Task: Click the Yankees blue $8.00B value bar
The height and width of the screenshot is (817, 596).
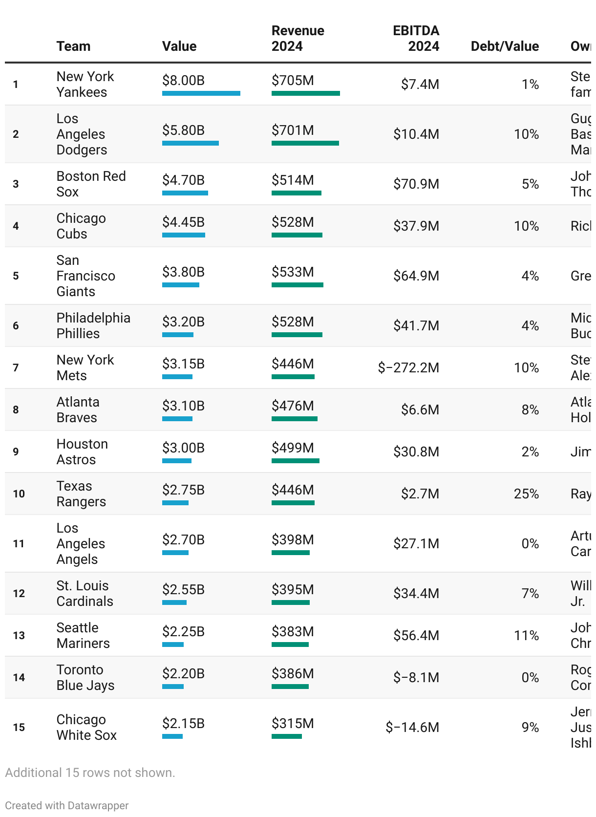Action: pyautogui.click(x=201, y=93)
